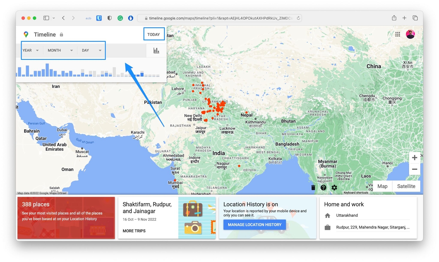Open Keyboard shortcuts link

[x=356, y=193]
